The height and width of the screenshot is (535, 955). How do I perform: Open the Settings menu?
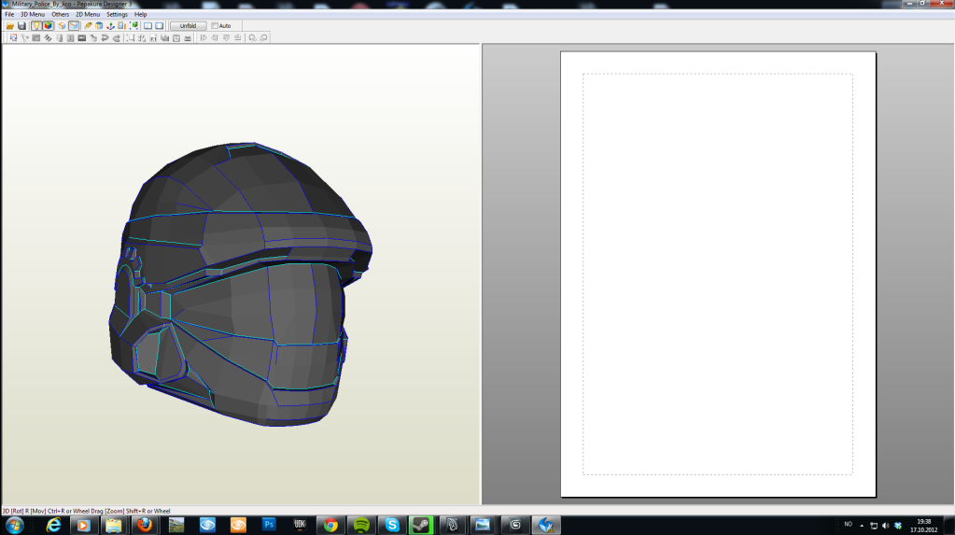click(117, 14)
